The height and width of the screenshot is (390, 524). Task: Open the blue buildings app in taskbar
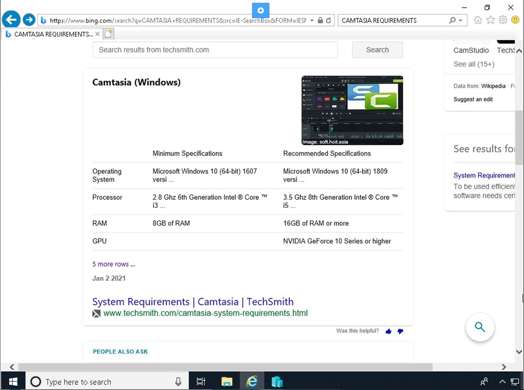point(277,381)
